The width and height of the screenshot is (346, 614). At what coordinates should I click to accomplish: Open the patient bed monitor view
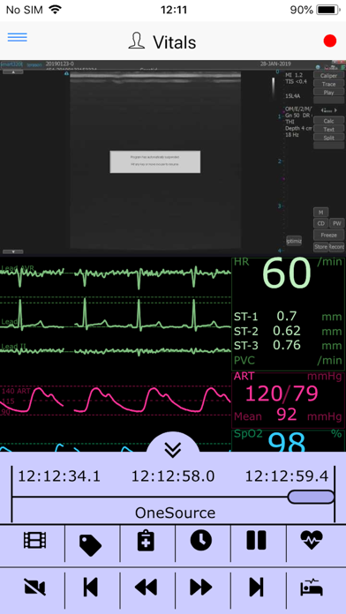(x=312, y=587)
